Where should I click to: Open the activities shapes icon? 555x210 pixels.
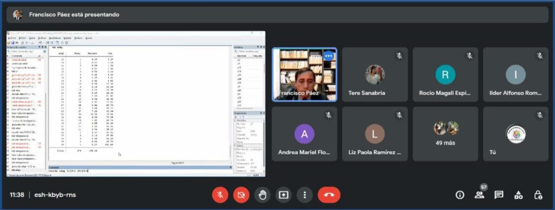coord(519,195)
